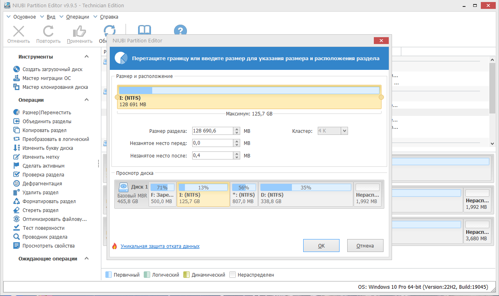
Task: Click the main window vertical scrollbar down arrow
Action: point(492,143)
